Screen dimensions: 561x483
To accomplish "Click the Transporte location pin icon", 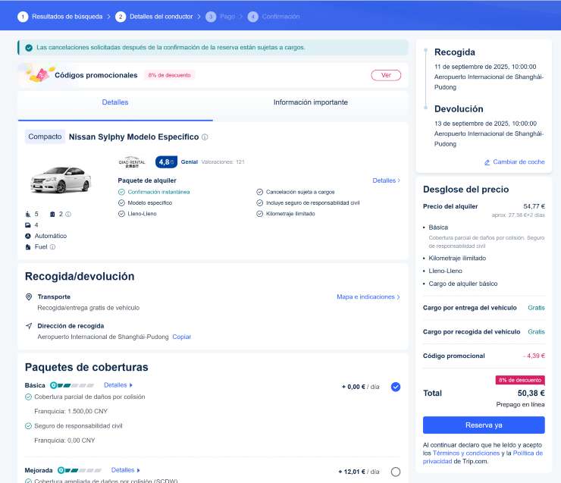I will click(x=29, y=296).
